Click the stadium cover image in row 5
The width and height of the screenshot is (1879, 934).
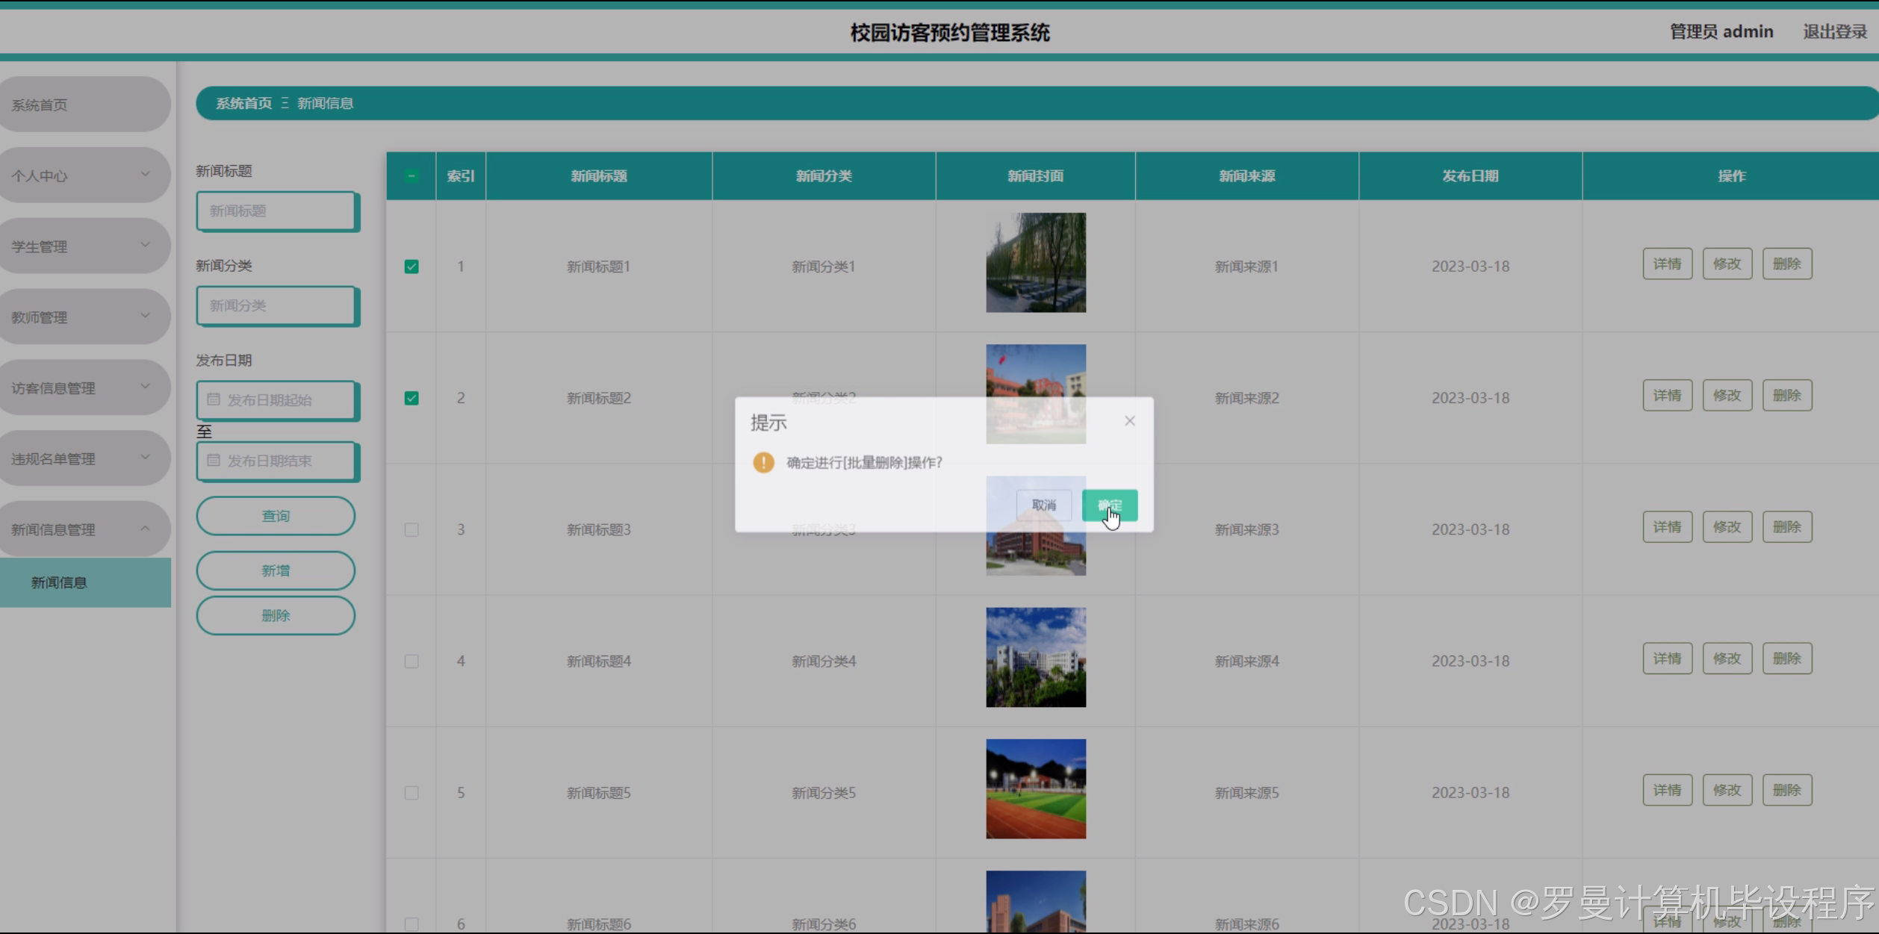coord(1035,788)
